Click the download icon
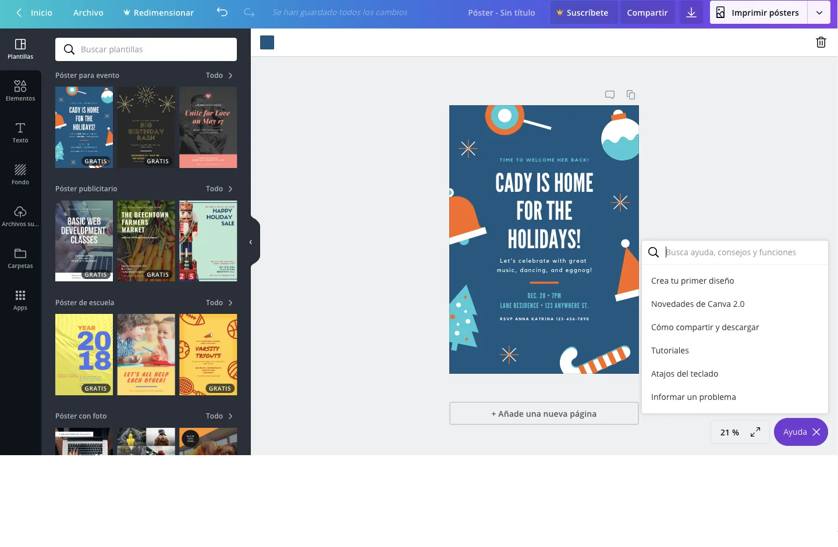 click(691, 12)
